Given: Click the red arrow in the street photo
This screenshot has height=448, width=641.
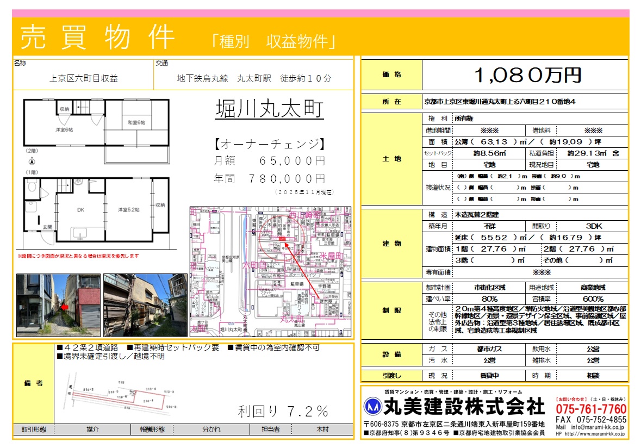Looking at the screenshot, I should pos(65,306).
